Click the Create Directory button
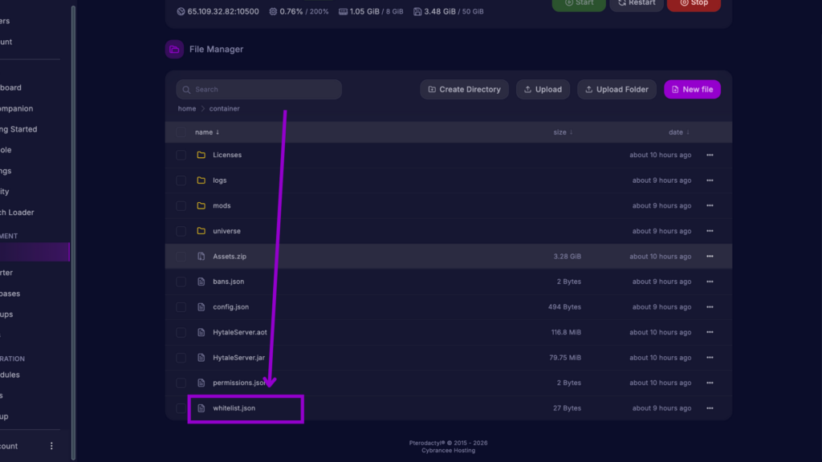This screenshot has height=462, width=822. pos(464,90)
